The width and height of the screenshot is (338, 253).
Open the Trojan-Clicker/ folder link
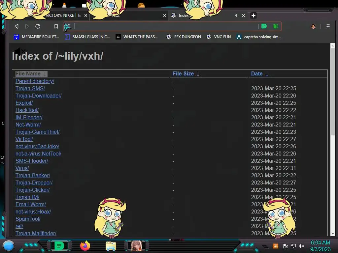coord(32,190)
